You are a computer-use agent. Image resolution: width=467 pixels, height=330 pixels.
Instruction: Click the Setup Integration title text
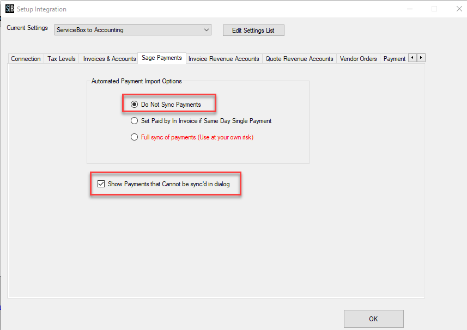click(42, 9)
